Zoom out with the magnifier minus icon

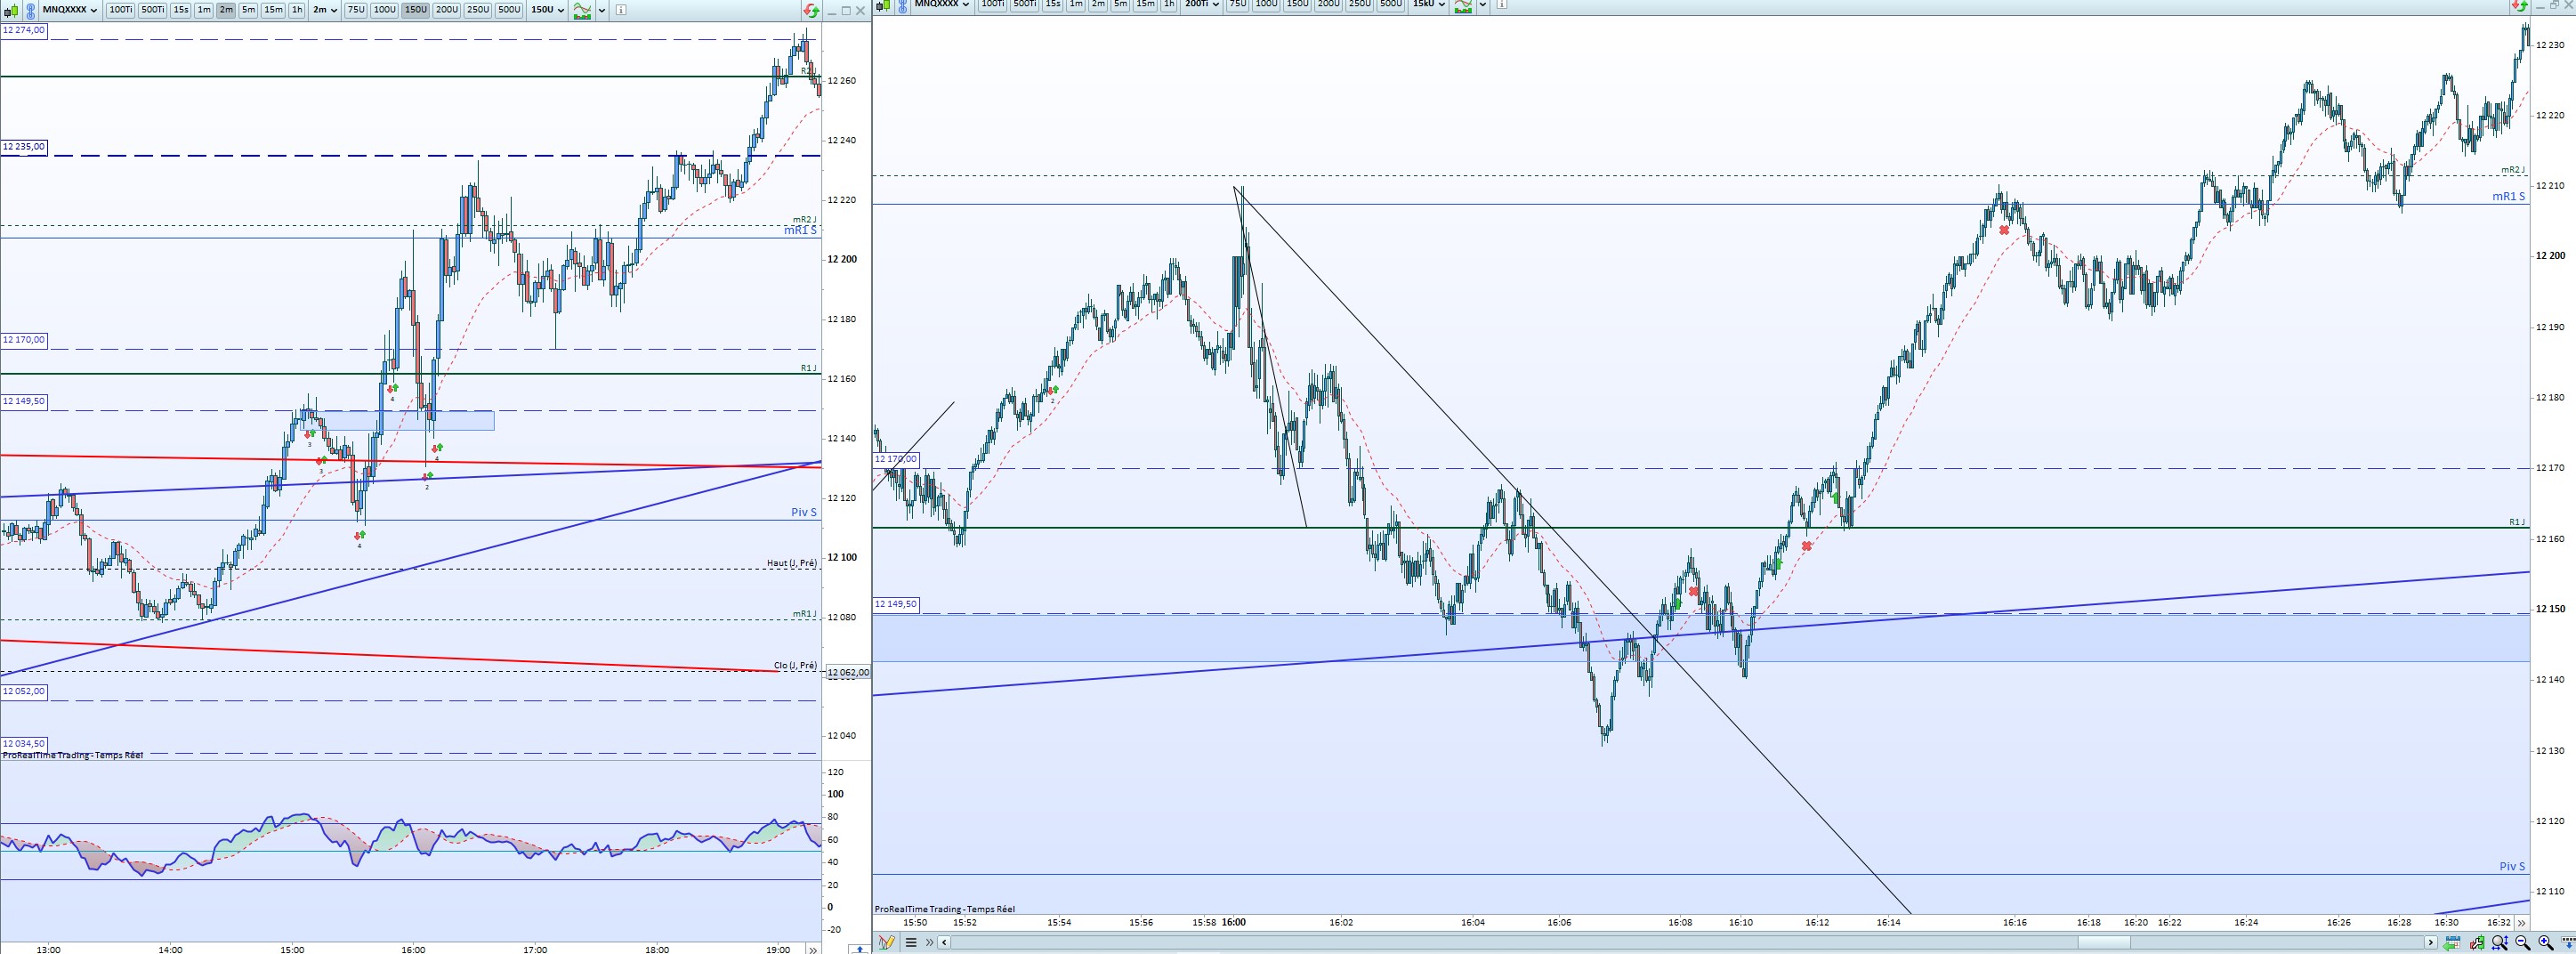tap(2522, 942)
